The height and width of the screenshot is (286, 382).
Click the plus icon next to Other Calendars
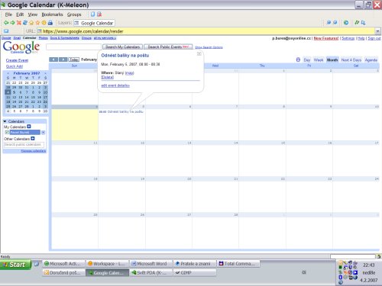[x=33, y=139]
